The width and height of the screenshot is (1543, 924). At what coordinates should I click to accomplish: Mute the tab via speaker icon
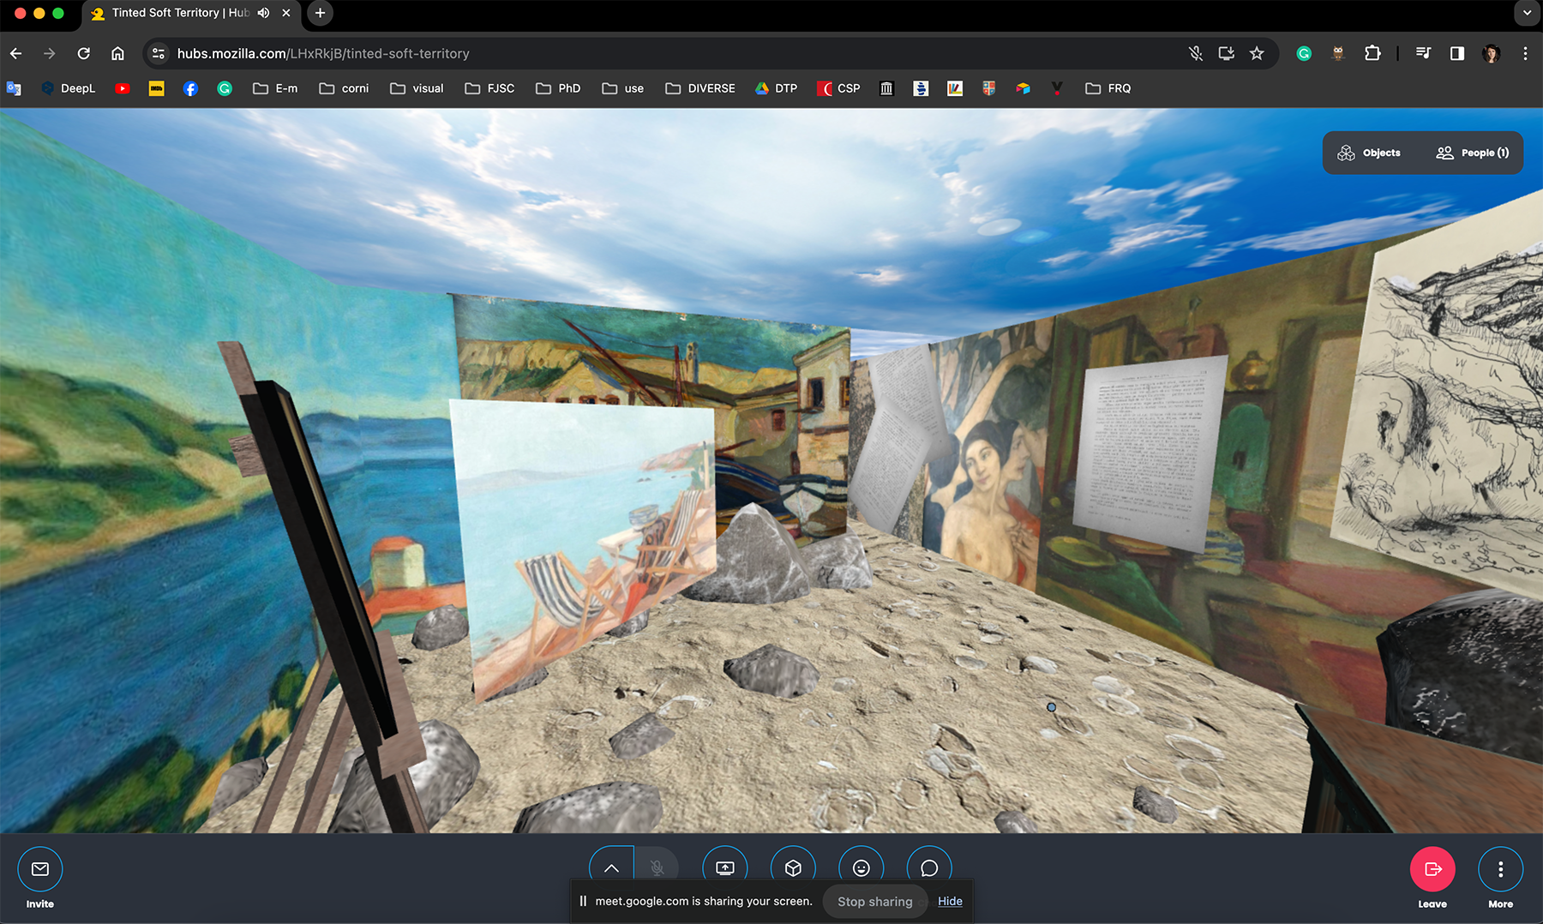tap(264, 13)
